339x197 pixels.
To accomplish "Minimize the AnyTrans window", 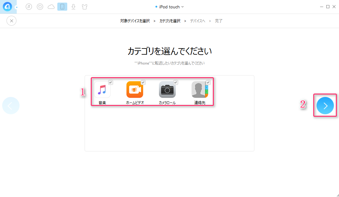I will [321, 7].
